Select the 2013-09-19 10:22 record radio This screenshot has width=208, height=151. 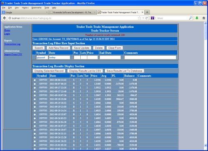(35, 103)
